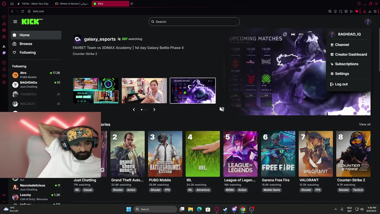Image resolution: width=380 pixels, height=214 pixels.
Task: Open Browse in Kick sidebar
Action: coord(36,44)
